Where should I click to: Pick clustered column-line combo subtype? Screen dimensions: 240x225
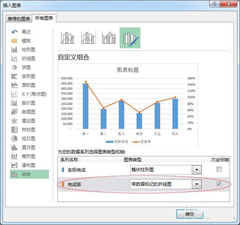coord(68,38)
